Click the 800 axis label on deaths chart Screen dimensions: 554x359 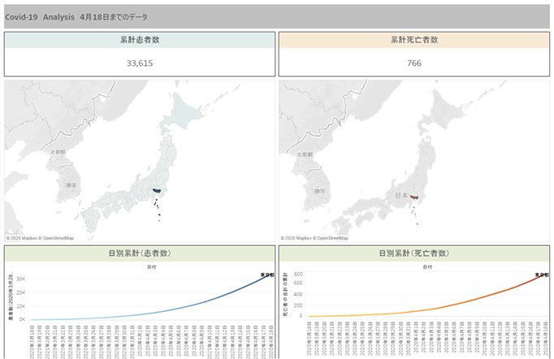pos(298,274)
